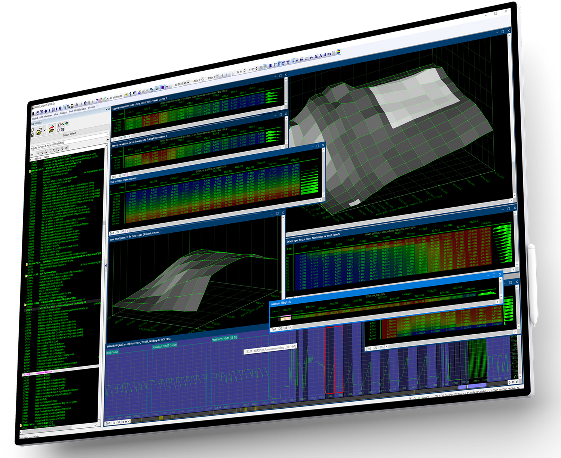Click the Name column header in map list

[x=47, y=157]
